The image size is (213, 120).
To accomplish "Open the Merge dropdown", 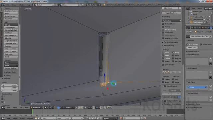I will tap(11, 65).
